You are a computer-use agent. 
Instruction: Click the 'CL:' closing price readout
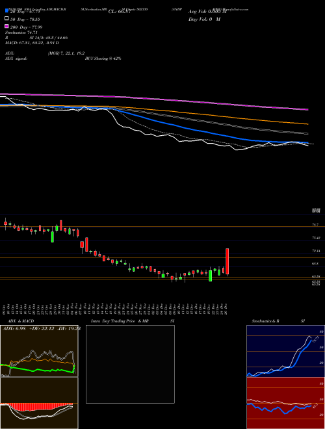tap(120, 12)
